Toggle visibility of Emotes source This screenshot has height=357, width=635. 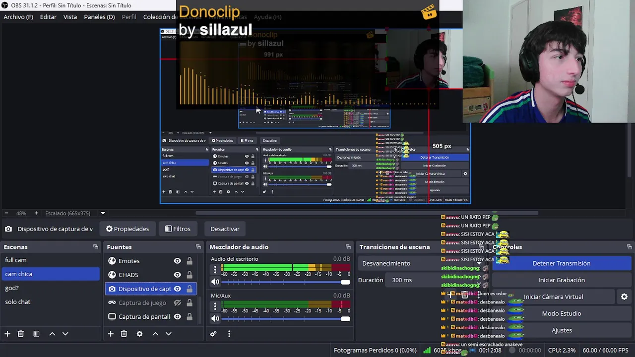click(177, 261)
